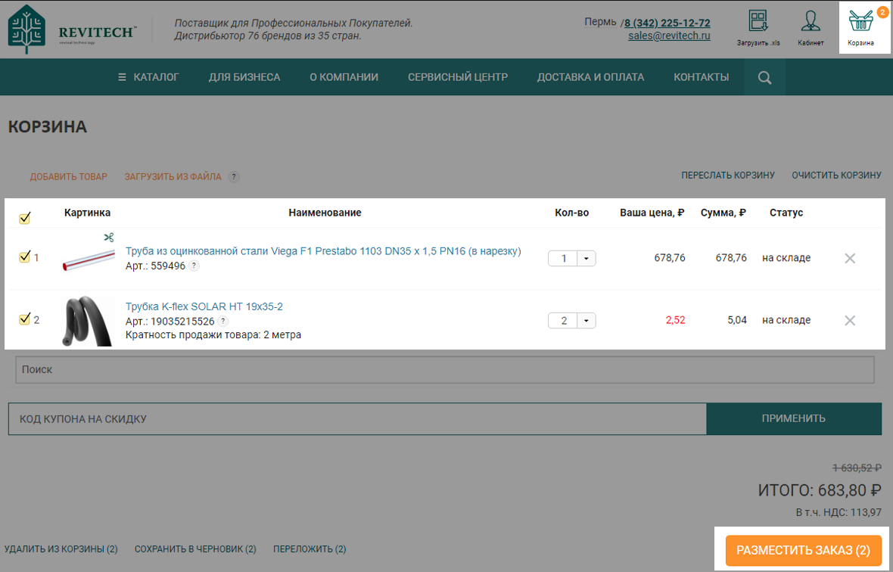This screenshot has width=893, height=572.
Task: Click the quantity field showing 1
Action: coord(563,259)
